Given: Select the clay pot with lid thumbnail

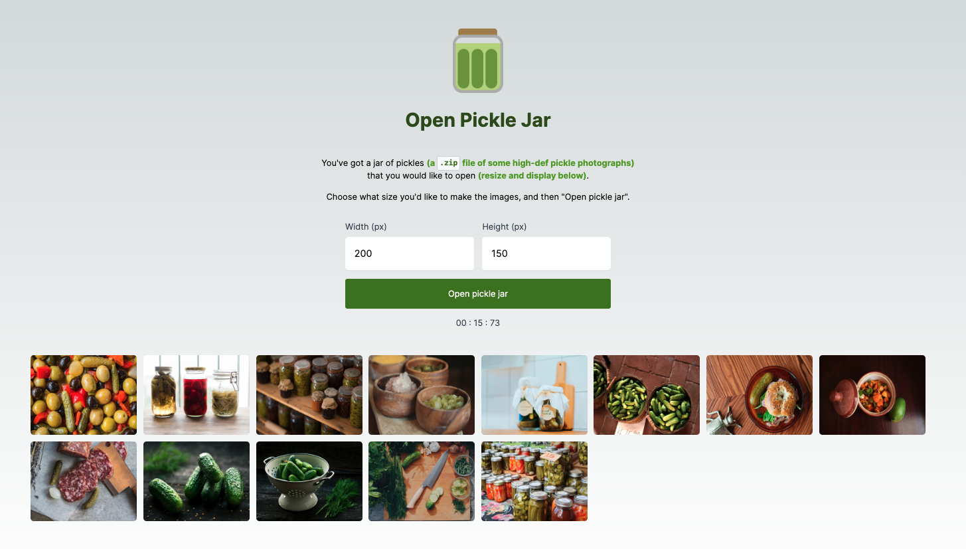Looking at the screenshot, I should click(872, 395).
